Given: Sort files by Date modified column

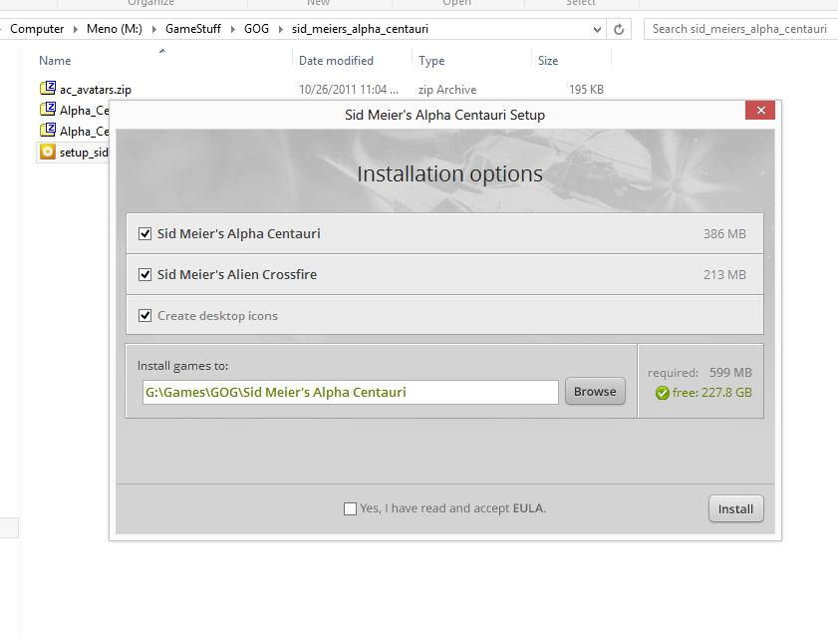Looking at the screenshot, I should 336,61.
